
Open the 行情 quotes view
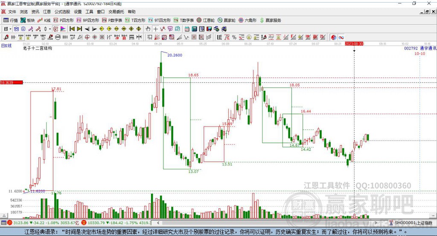click(x=10, y=20)
